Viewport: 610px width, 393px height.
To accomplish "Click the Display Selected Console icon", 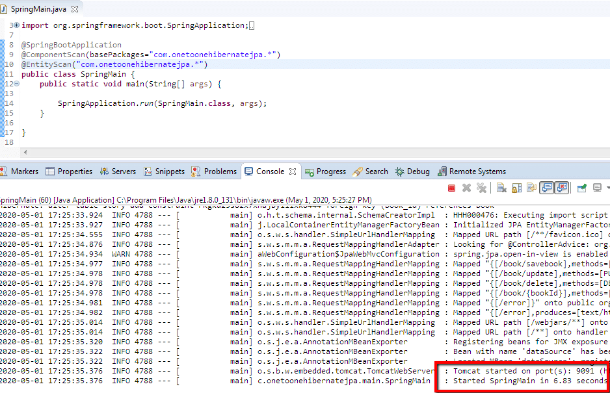I will click(597, 188).
